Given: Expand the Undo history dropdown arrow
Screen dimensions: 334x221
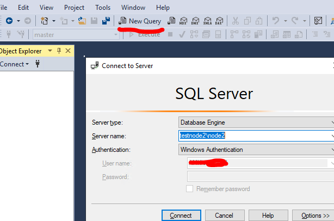Looking at the screenshot, I should [x=285, y=21].
